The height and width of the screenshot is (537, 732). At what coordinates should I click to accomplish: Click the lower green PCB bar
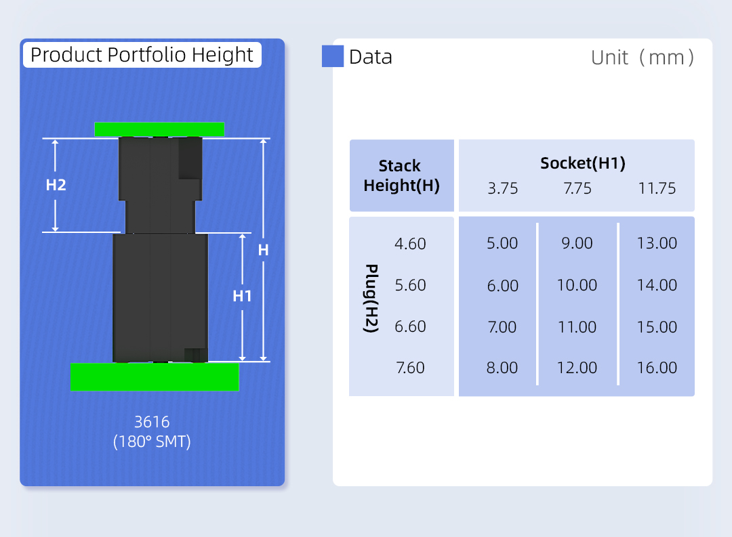pyautogui.click(x=155, y=377)
